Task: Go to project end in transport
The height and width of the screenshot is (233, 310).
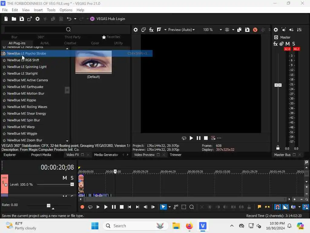Action: coord(137,207)
